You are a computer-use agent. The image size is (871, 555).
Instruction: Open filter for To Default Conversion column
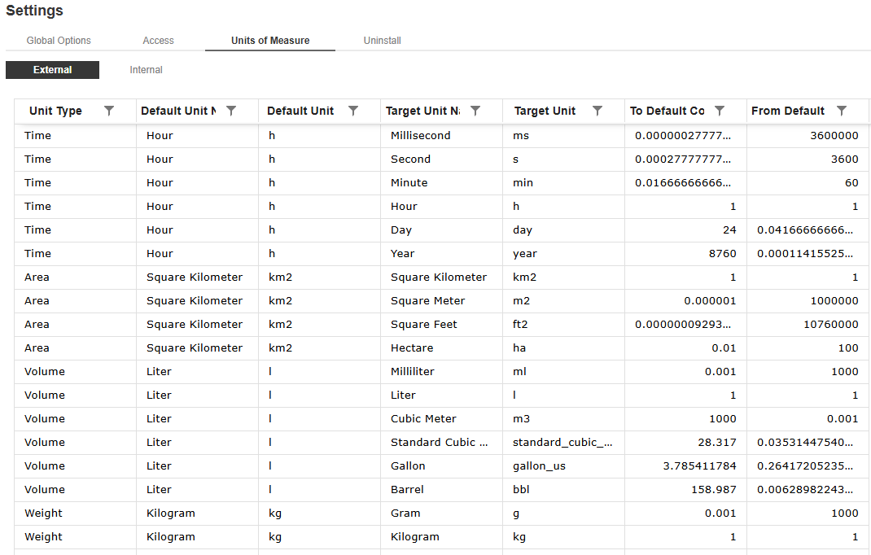(720, 111)
